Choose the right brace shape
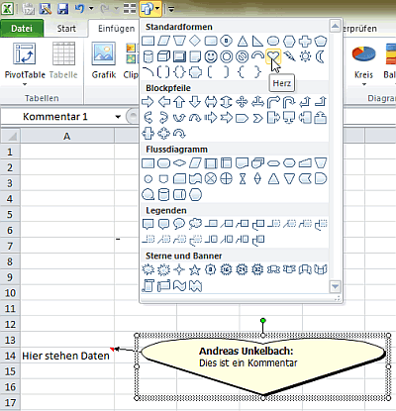This screenshot has width=396, height=411. [x=257, y=71]
